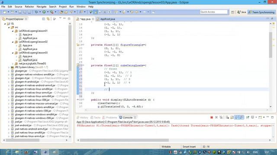Maximize the Project Explorer panel
Image resolution: width=277 pixels, height=155 pixels.
(69, 19)
